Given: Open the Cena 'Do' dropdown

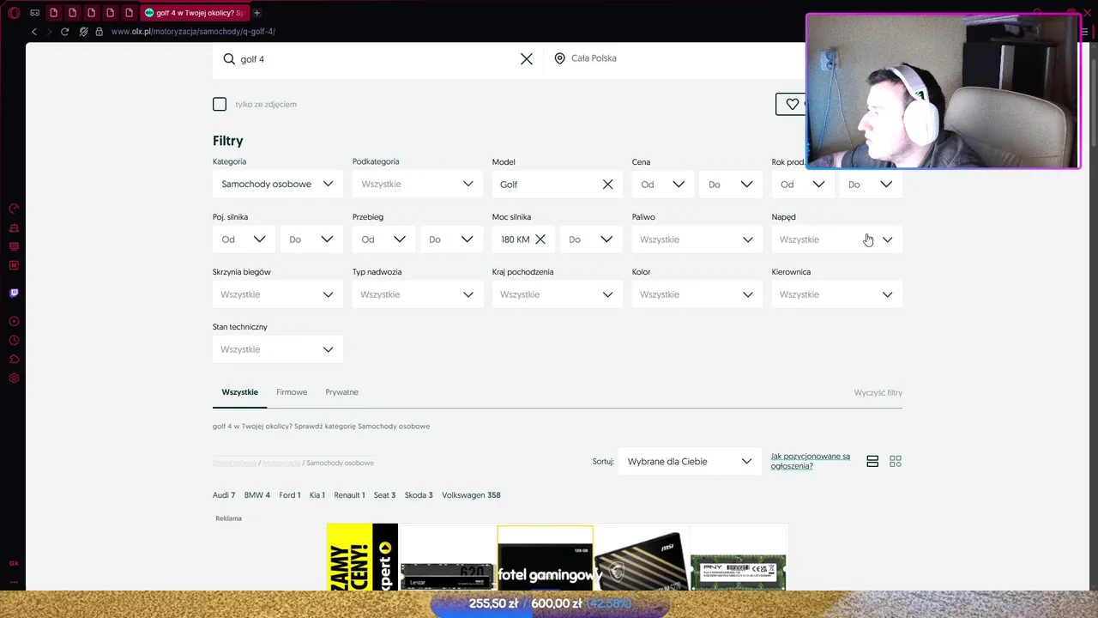Looking at the screenshot, I should tap(731, 184).
